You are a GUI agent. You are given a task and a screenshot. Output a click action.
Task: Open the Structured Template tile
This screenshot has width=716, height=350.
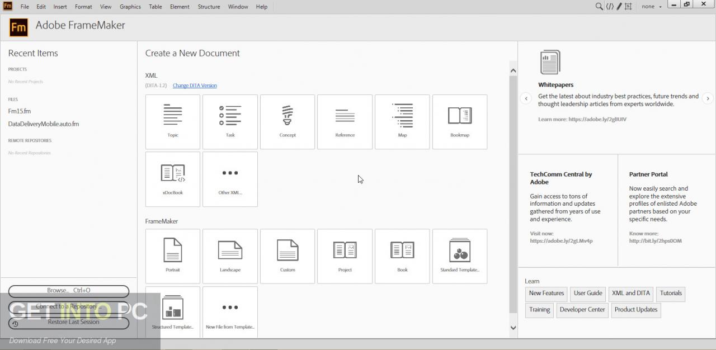pos(173,312)
